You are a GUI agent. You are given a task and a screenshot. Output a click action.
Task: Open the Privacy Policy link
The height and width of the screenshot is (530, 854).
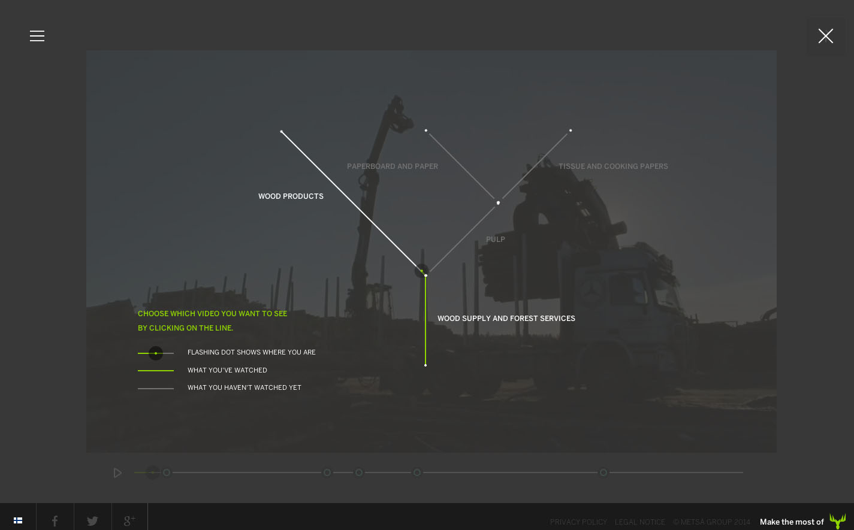point(578,522)
